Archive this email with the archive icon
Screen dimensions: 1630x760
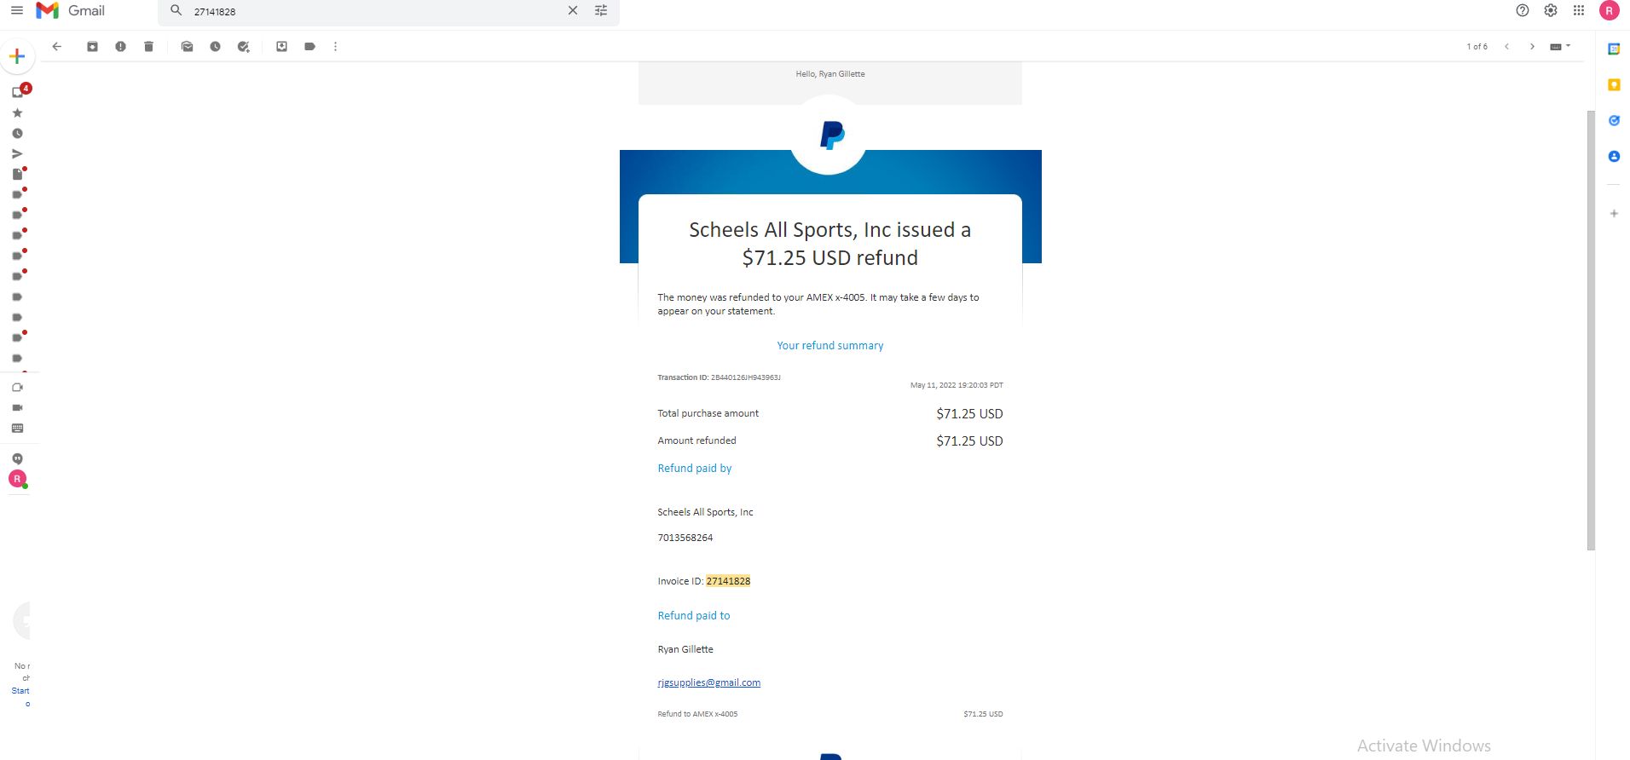[92, 47]
